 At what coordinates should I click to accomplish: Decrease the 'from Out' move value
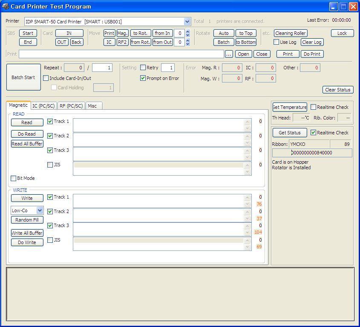click(x=188, y=44)
